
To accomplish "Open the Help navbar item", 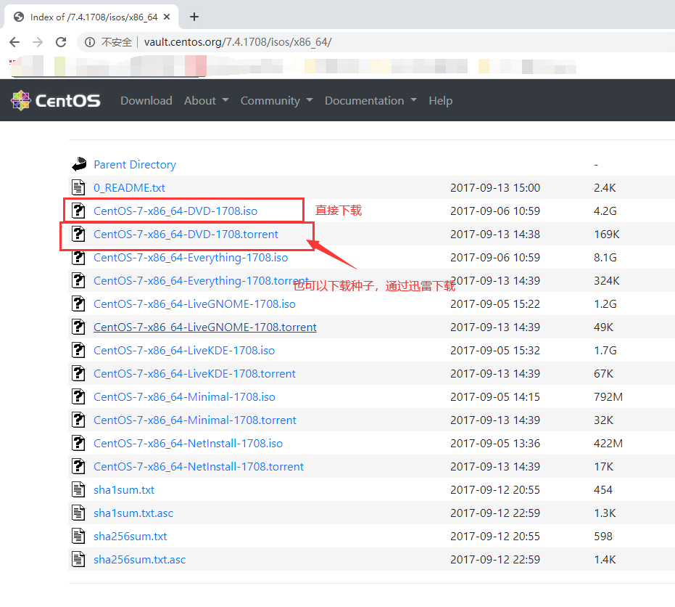I will point(440,100).
